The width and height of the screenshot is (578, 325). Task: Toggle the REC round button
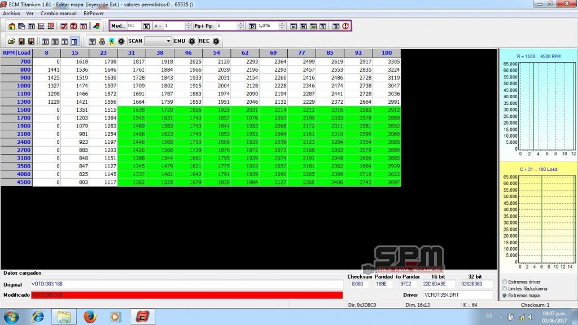pos(216,41)
